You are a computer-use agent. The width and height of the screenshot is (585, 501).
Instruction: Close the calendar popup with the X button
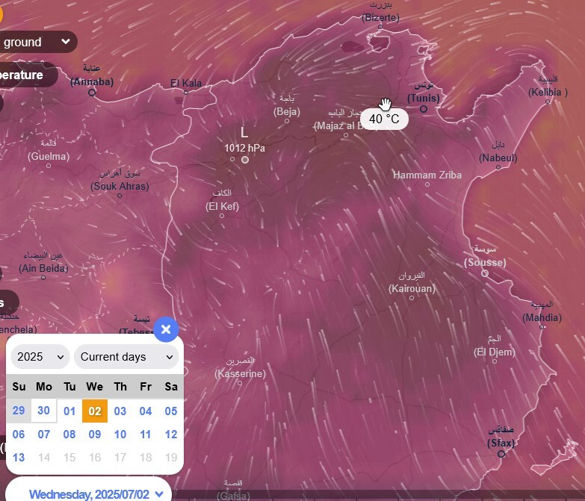coord(166,329)
